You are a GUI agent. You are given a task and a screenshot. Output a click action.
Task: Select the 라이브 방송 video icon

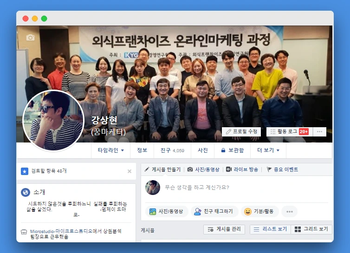point(229,169)
